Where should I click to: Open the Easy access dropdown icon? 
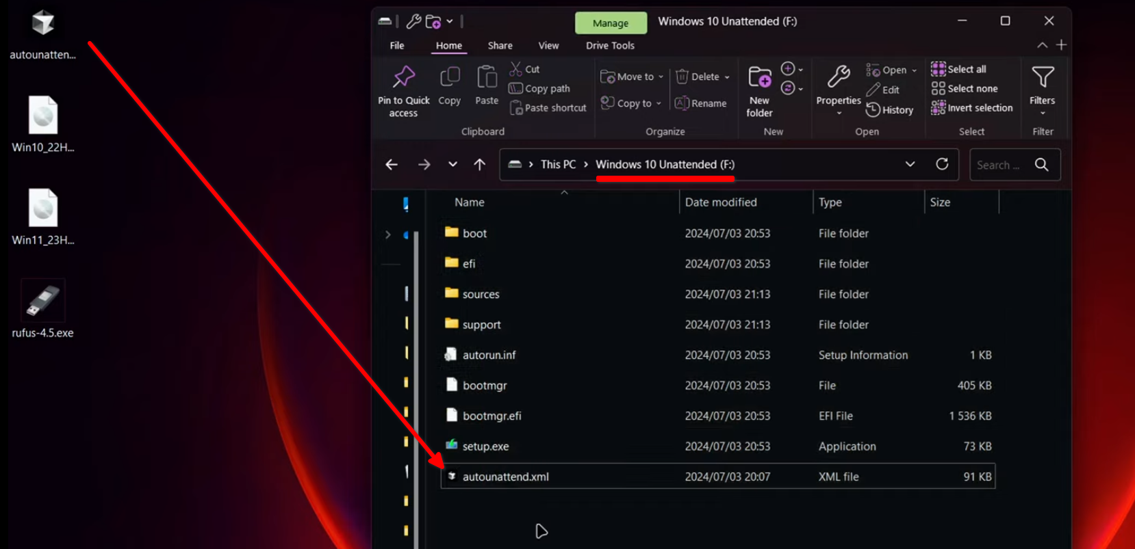point(792,88)
